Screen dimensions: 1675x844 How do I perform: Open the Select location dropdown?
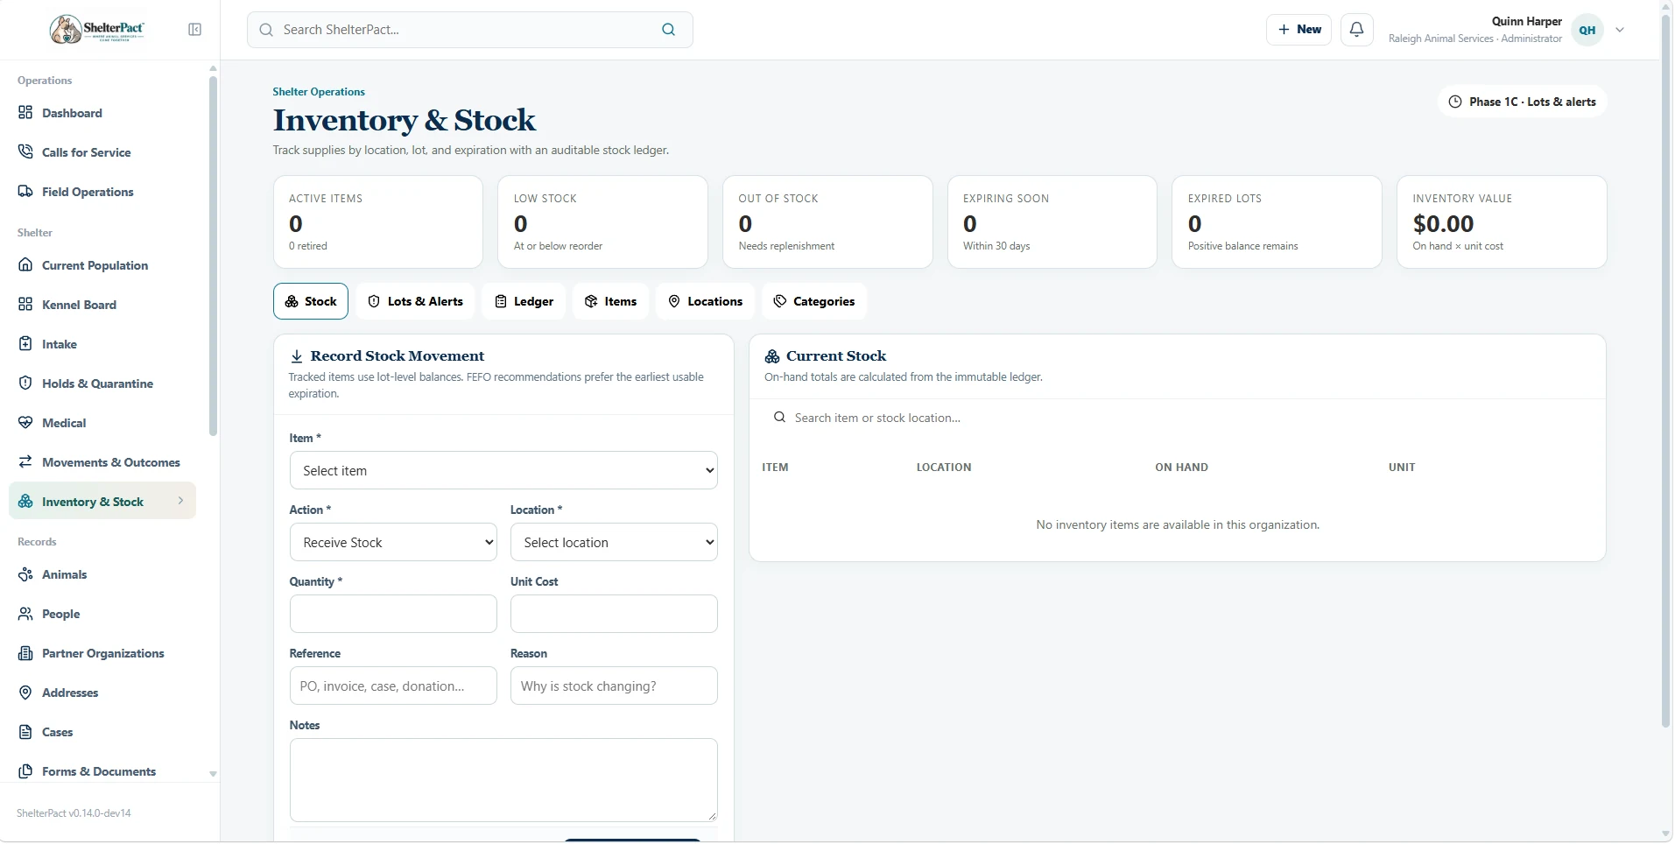614,543
